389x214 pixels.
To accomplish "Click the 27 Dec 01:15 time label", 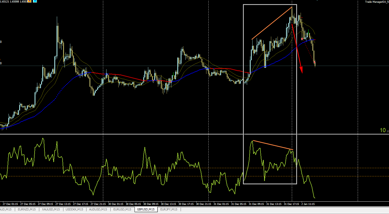I will tap(10, 204).
